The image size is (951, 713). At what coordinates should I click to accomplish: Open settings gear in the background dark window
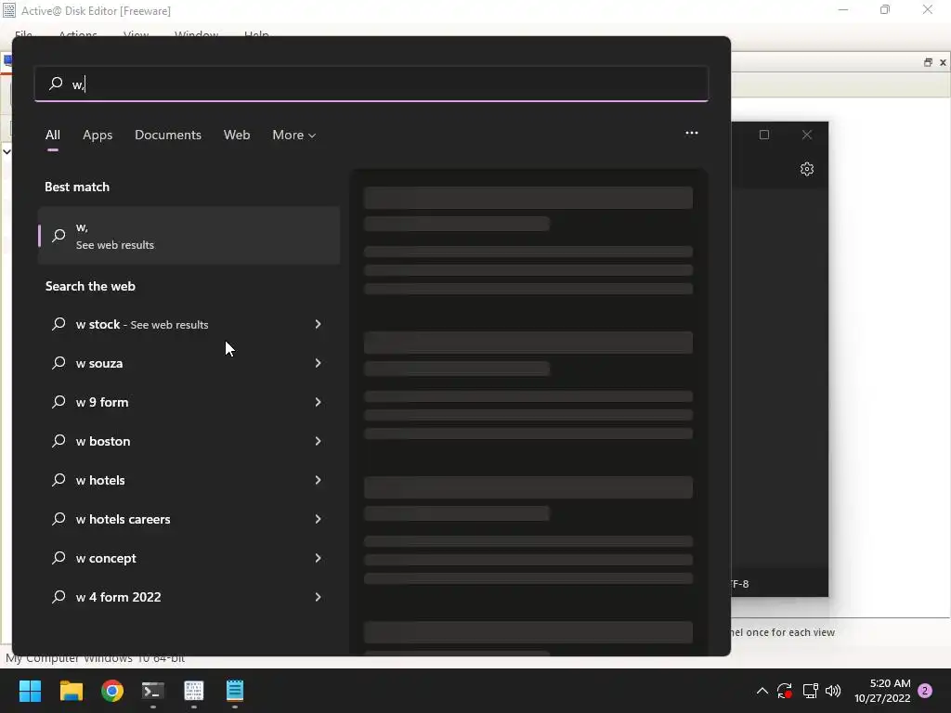point(807,169)
